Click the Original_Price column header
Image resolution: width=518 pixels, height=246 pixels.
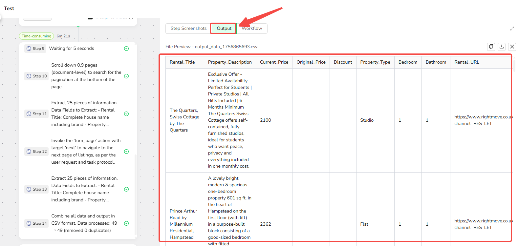(x=311, y=62)
